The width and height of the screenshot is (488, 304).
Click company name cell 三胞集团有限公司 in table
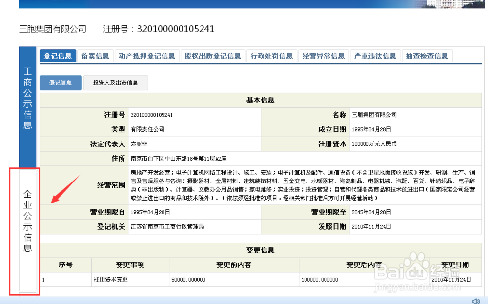coord(374,115)
